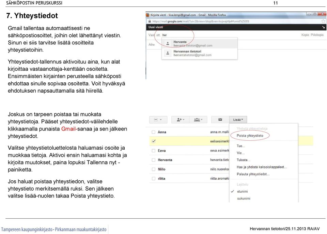Open the groups dropdown with three people icon

pyautogui.click(x=198, y=120)
